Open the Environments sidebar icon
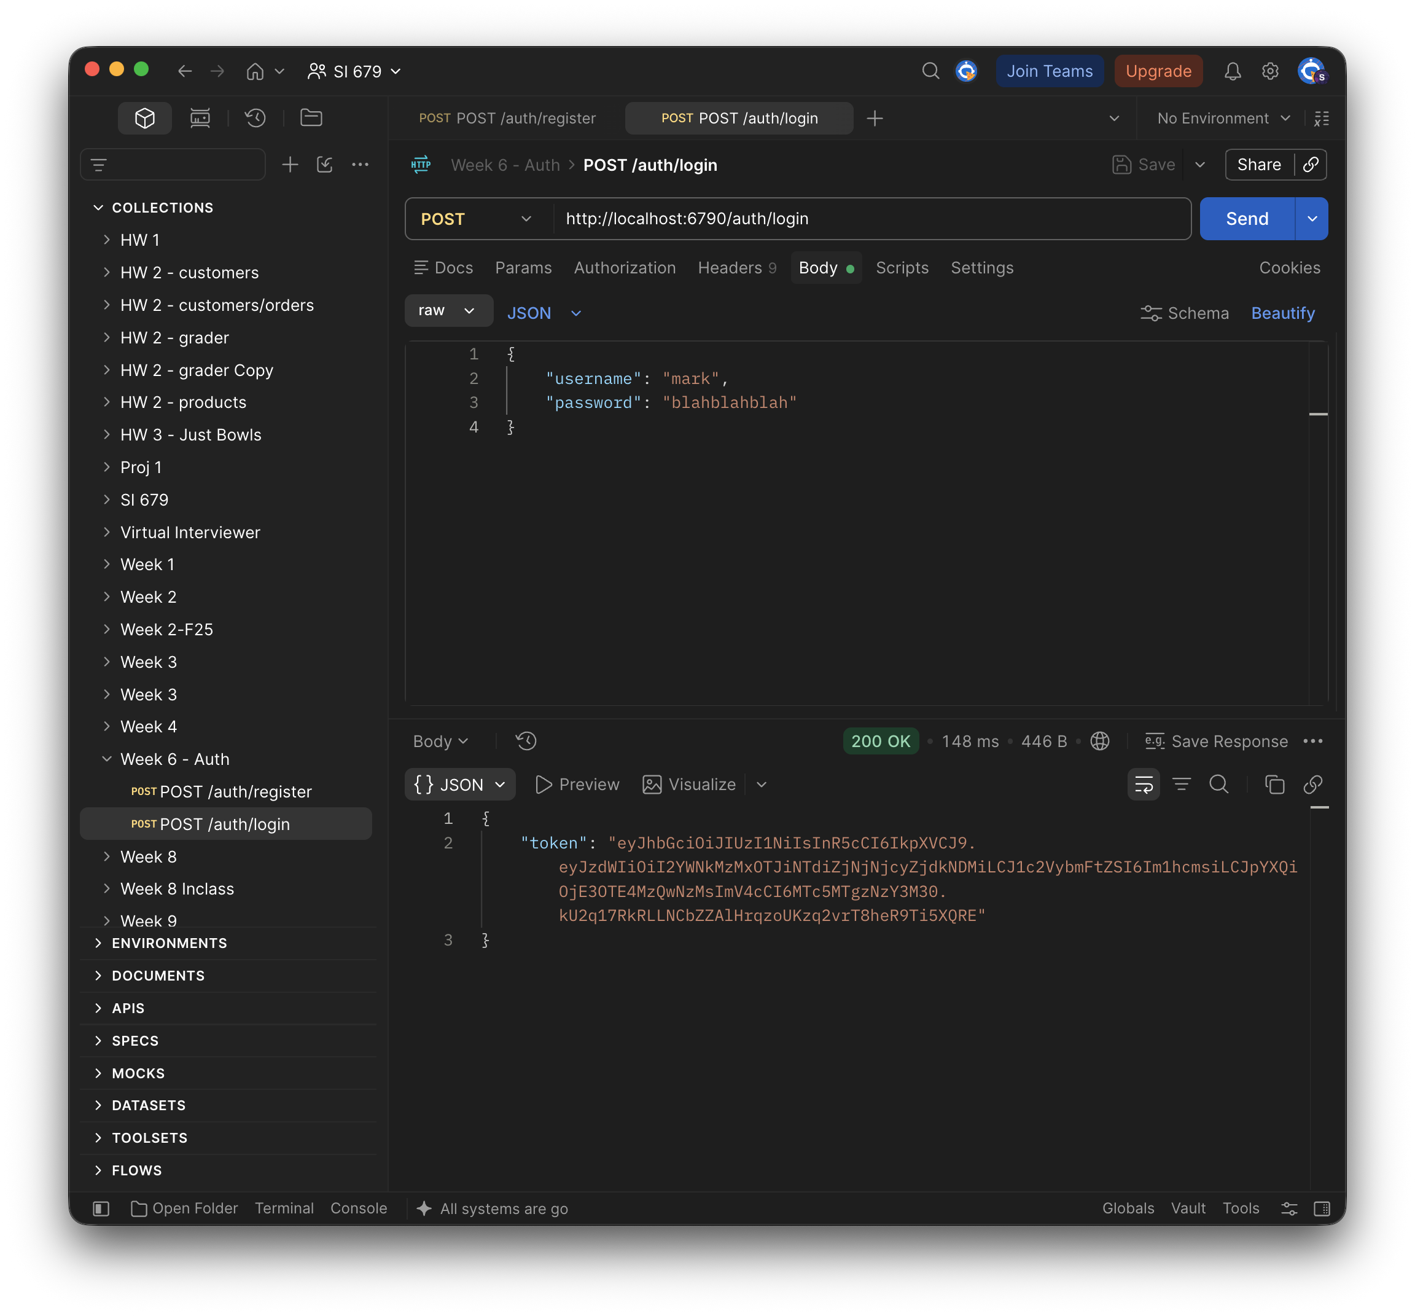The height and width of the screenshot is (1316, 1415). point(200,118)
